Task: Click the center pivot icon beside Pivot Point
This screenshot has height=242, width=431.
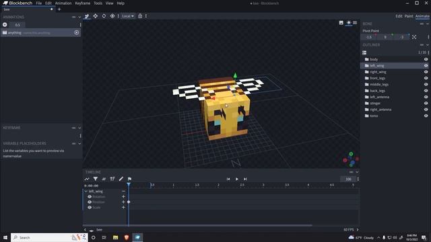Action: pyautogui.click(x=414, y=37)
